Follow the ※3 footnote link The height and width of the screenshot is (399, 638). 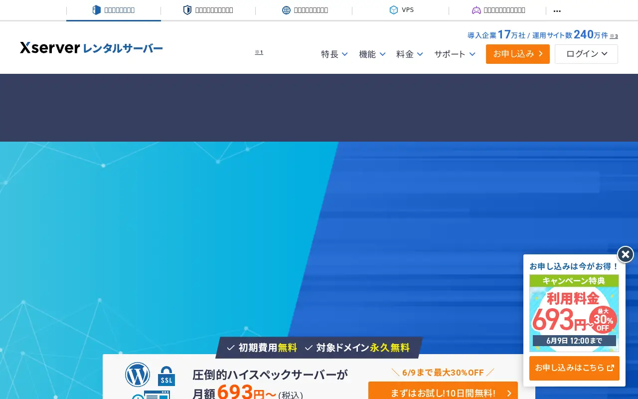coord(614,36)
